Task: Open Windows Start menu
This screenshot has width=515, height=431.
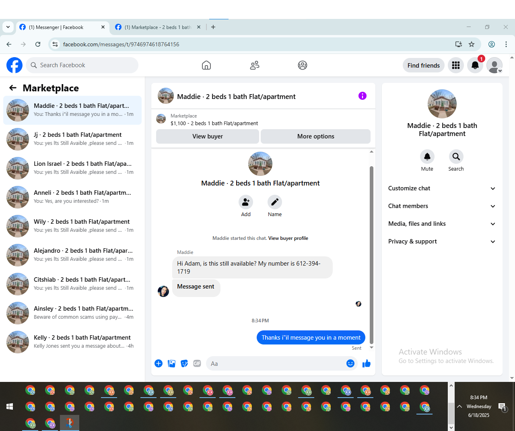Action: coord(10,406)
